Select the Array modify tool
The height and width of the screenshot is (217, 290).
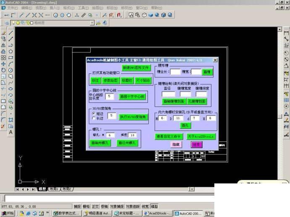(x=3, y=58)
